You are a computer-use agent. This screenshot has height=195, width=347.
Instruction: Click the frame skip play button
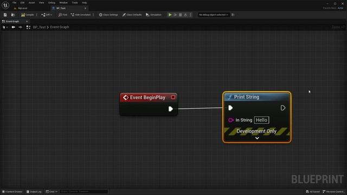175,15
